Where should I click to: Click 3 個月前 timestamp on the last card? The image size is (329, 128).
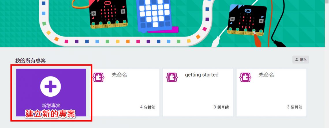295,107
